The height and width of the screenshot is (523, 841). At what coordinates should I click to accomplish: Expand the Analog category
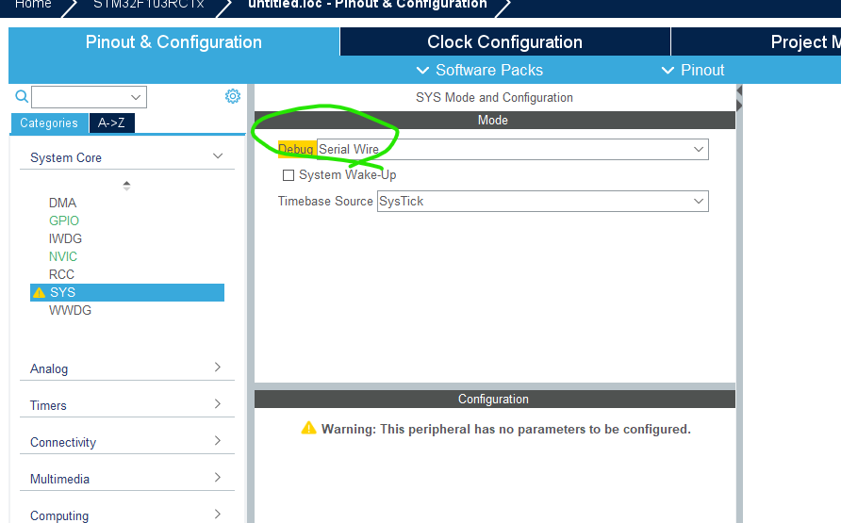pyautogui.click(x=126, y=368)
